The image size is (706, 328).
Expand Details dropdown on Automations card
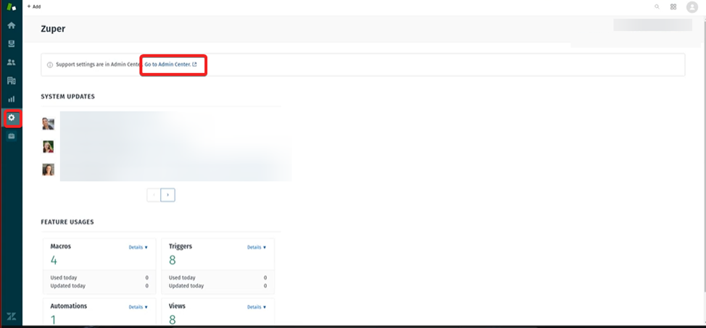pyautogui.click(x=138, y=307)
